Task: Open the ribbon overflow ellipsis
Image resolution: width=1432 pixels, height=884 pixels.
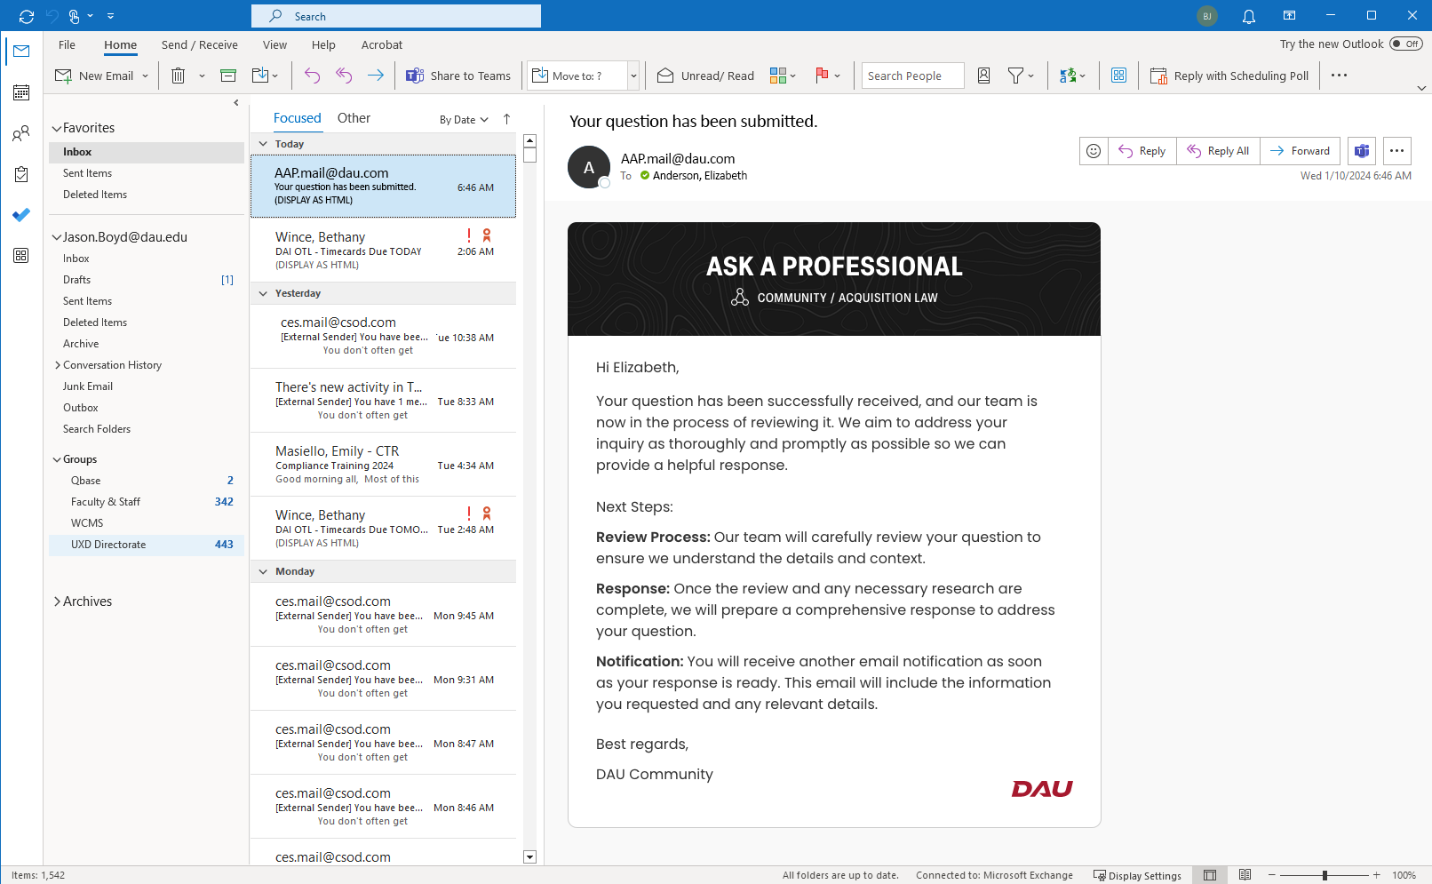Action: [x=1339, y=76]
